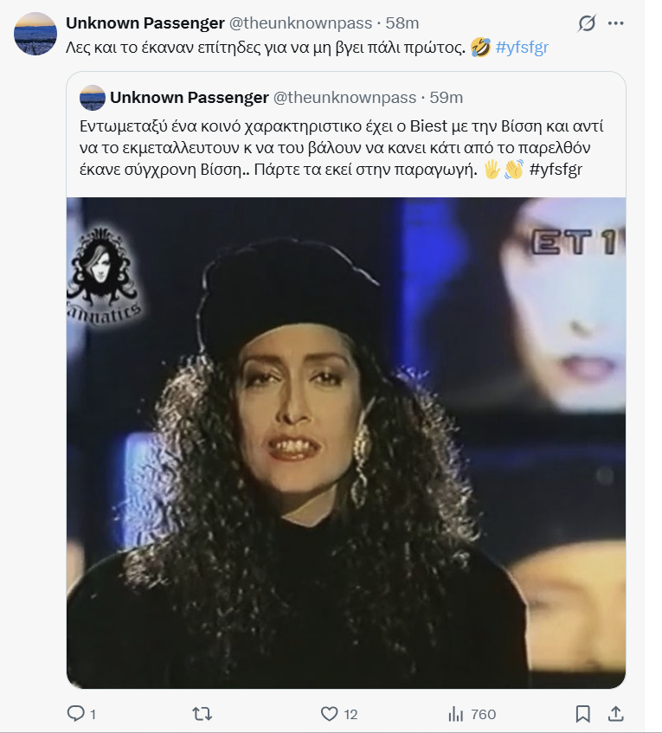Open the quoted tweet text about Biest
This screenshot has width=662, height=733.
click(x=341, y=148)
